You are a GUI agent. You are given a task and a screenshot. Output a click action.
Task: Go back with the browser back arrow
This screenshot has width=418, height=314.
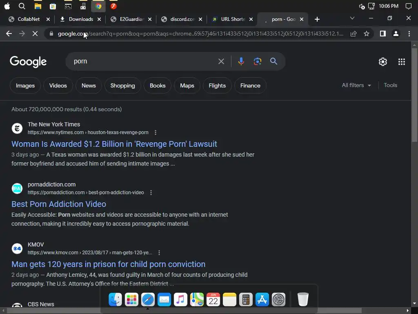[x=9, y=34]
